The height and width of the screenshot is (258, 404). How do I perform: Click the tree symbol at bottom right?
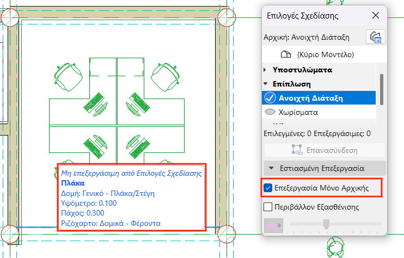point(335,247)
